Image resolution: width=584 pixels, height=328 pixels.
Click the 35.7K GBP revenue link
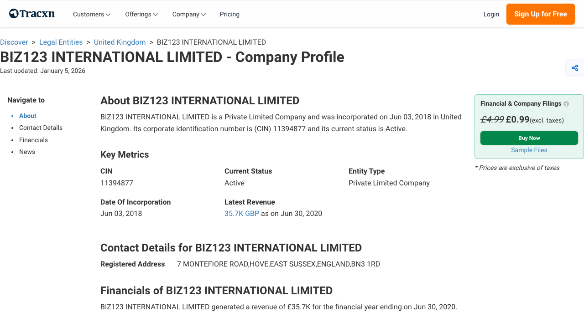[x=241, y=213]
